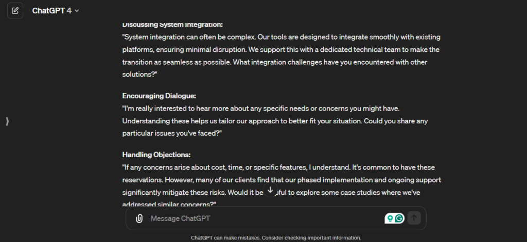
Task: Click the Handling Objections heading
Action: pos(156,155)
